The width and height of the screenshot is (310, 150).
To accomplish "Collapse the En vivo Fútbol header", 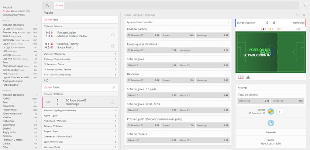I will tap(80, 87).
